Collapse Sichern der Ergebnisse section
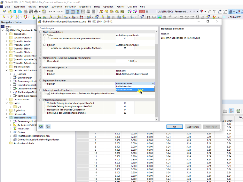Image resolution: width=243 pixels, height=182 pixels. (x=41, y=68)
